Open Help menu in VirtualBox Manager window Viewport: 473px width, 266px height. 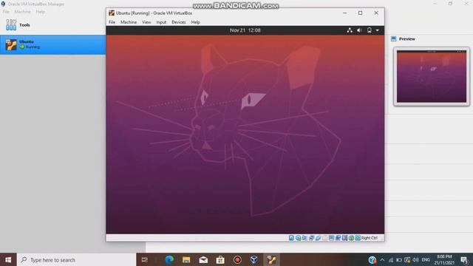(x=40, y=12)
